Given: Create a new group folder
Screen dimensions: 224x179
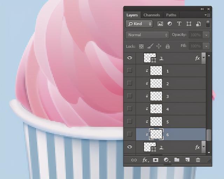Looking at the screenshot, I should (177, 160).
